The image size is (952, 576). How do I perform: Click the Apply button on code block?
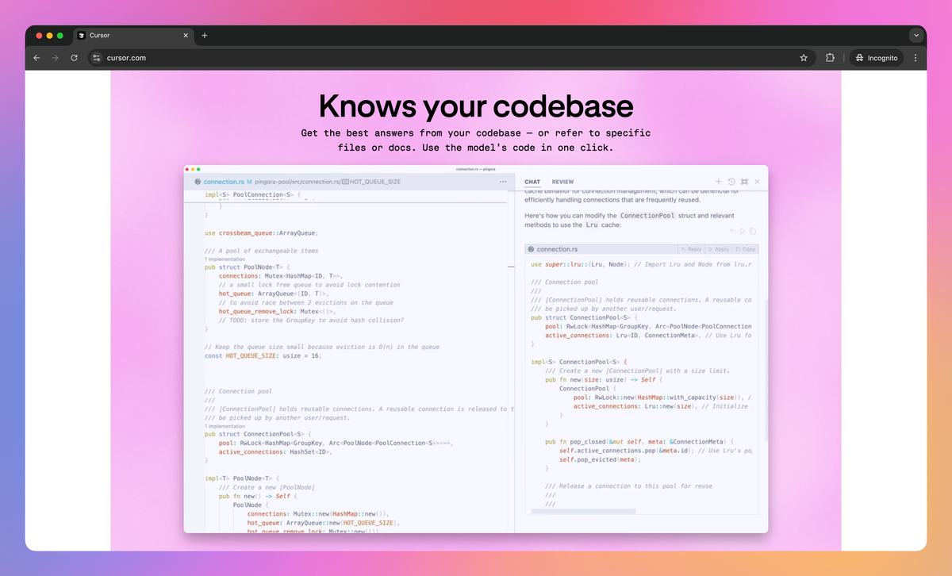[718, 249]
